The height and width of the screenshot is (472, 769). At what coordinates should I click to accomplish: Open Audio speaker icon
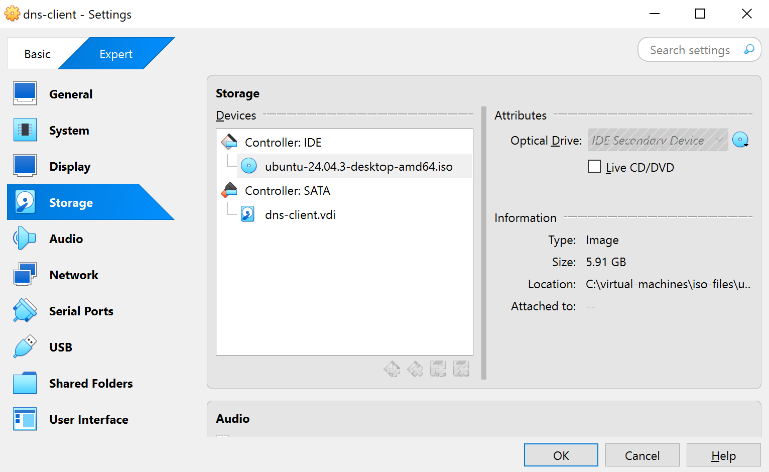pyautogui.click(x=25, y=239)
